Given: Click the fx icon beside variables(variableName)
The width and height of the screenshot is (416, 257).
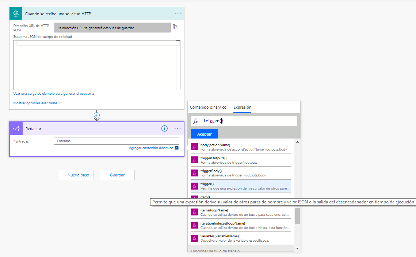Looking at the screenshot, I should click(x=194, y=238).
